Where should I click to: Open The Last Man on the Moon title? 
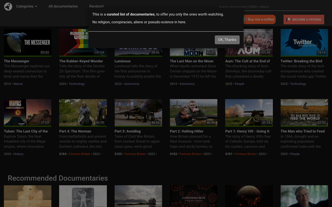192,61
